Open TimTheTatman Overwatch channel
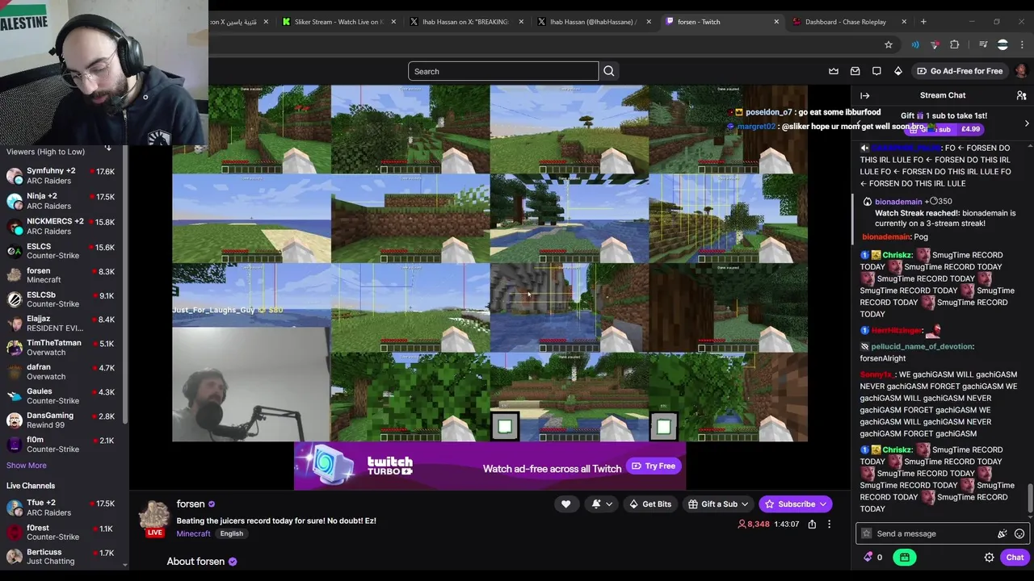Image resolution: width=1034 pixels, height=581 pixels. [61, 348]
